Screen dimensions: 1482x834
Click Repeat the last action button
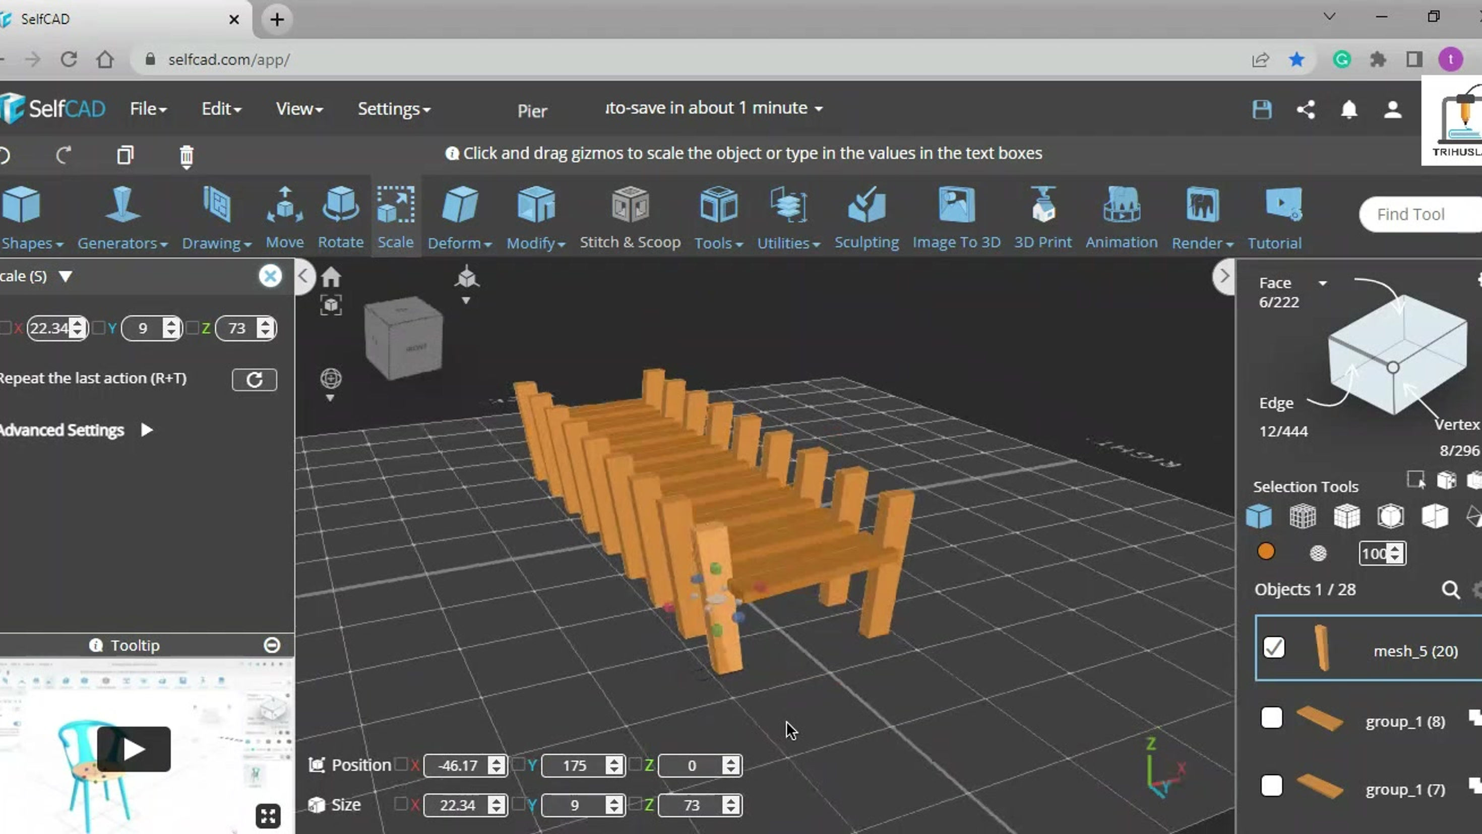click(254, 379)
